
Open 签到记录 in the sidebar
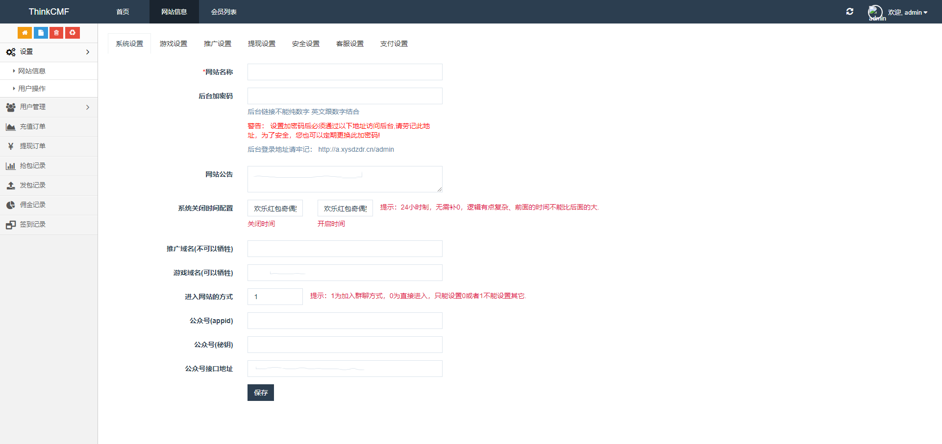(49, 225)
